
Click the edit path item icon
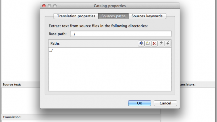pyautogui.click(x=141, y=43)
